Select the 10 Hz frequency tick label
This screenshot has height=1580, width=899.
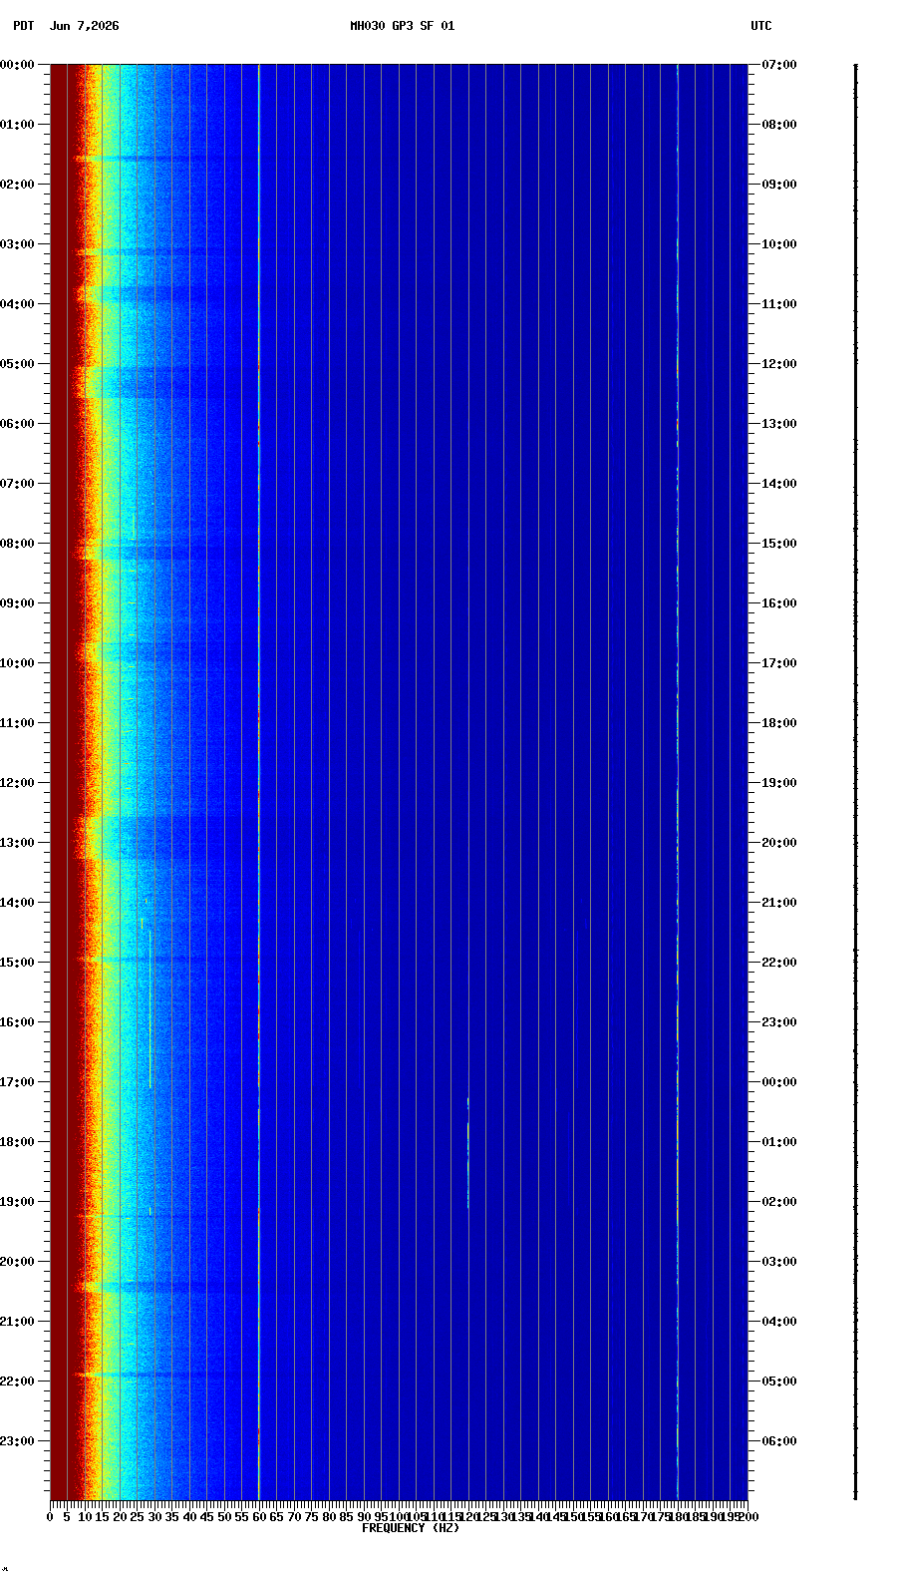85,1517
